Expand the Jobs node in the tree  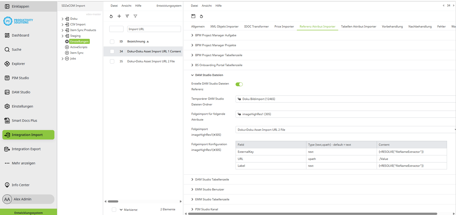point(62,58)
